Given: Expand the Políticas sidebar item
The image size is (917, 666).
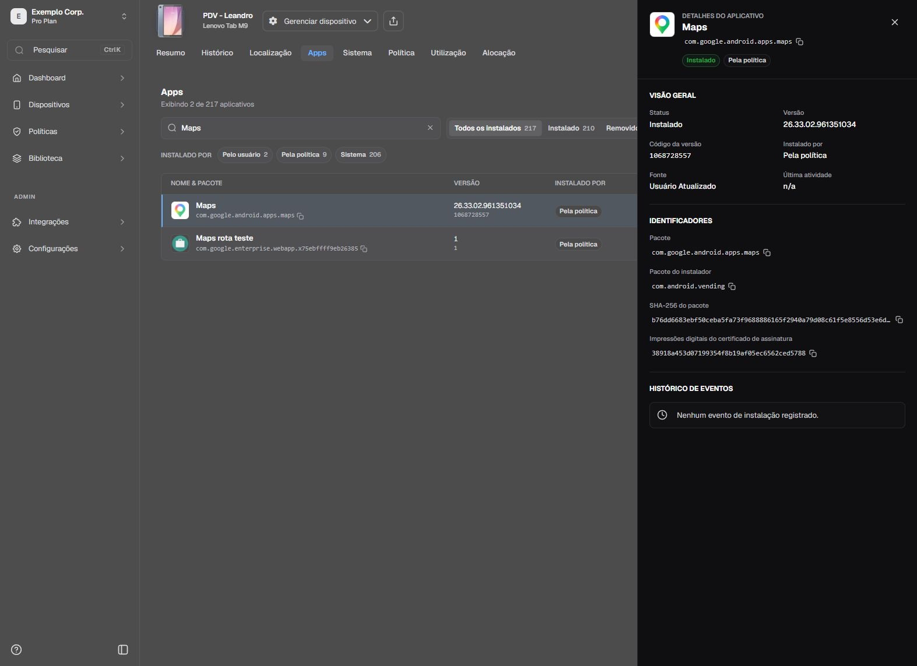Looking at the screenshot, I should click(x=69, y=132).
